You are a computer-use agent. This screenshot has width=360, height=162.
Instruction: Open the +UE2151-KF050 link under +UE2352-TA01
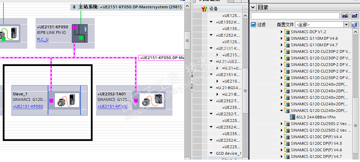pyautogui.click(x=112, y=106)
